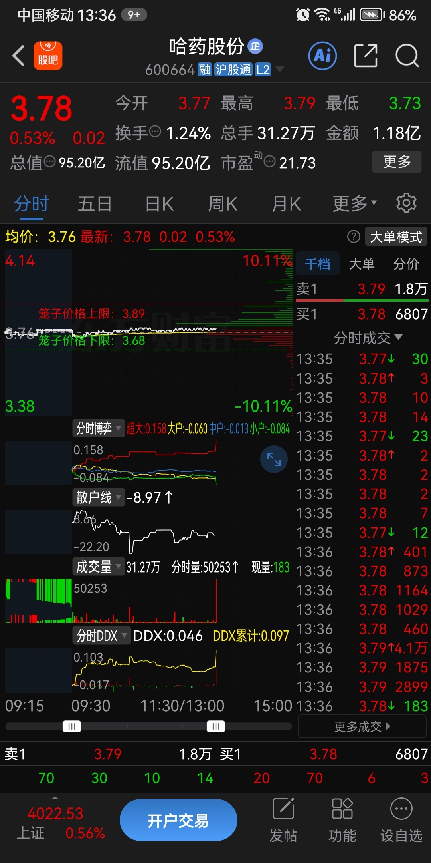Open search with the magnifier icon

click(x=407, y=56)
